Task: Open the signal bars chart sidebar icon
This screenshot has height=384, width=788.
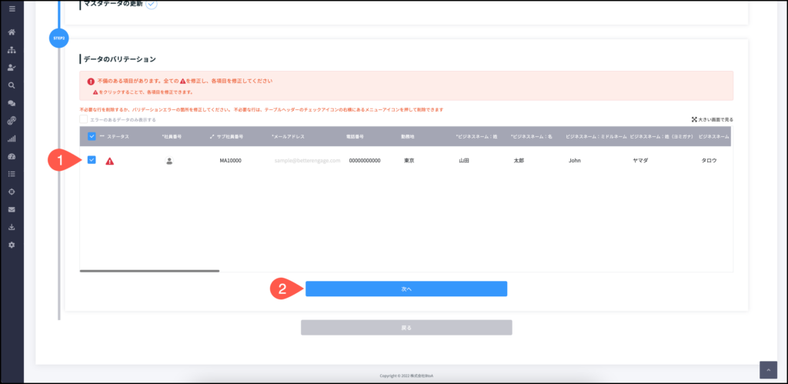Action: pyautogui.click(x=12, y=139)
